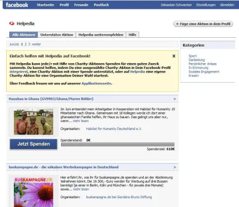This screenshot has width=239, height=207.
Task: Expand Hausbau in Ghana action arrow
Action: [x=175, y=99]
